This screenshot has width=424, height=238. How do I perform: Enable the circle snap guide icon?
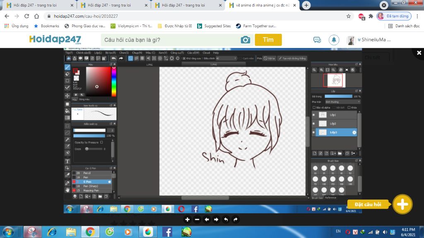pyautogui.click(x=160, y=58)
